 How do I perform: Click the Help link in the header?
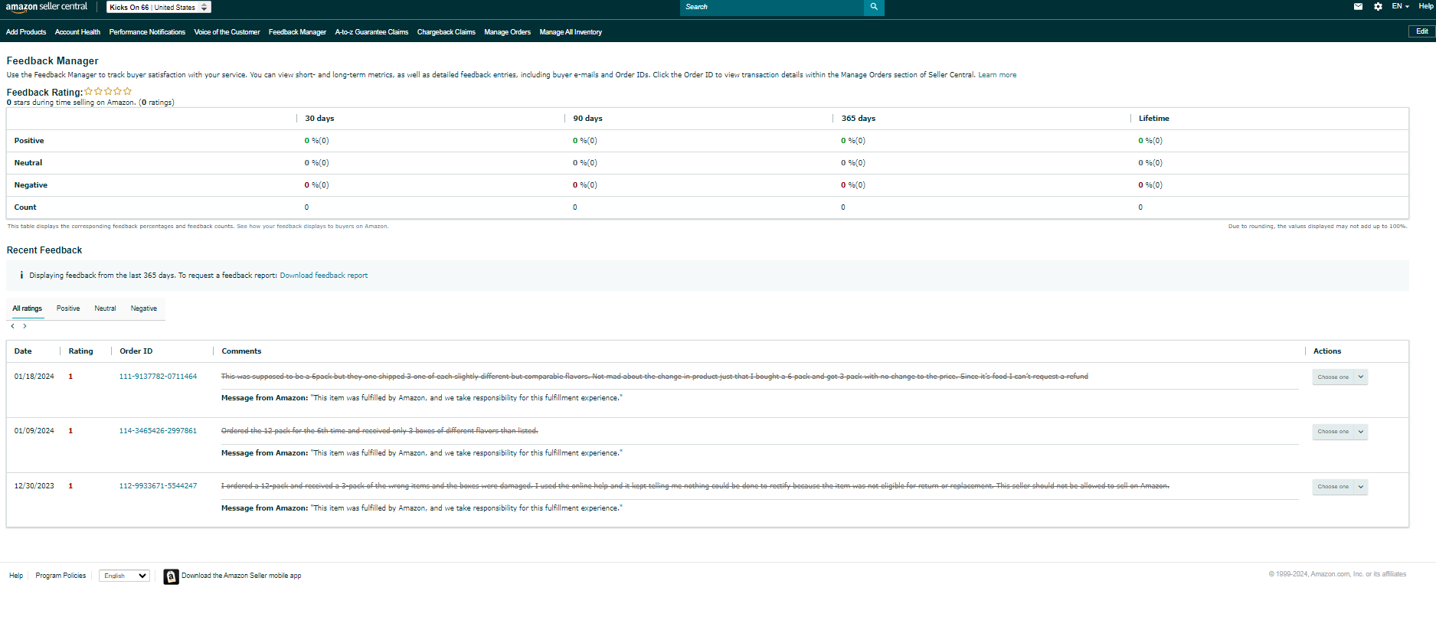[x=1426, y=6]
